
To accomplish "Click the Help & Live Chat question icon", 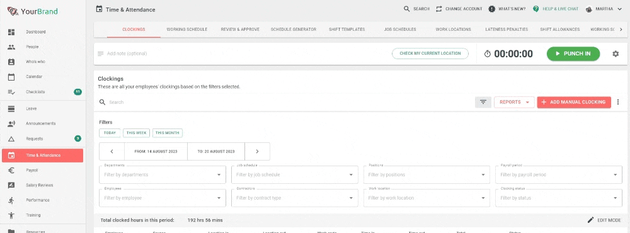I will click(x=535, y=9).
